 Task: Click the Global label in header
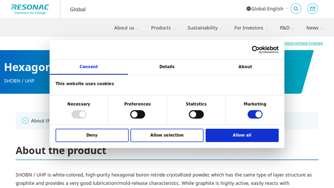(78, 9)
